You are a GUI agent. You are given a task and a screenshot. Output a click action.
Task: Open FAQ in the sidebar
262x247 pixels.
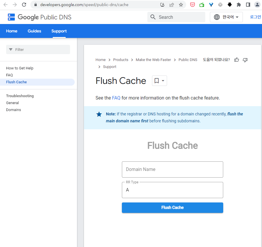9,75
